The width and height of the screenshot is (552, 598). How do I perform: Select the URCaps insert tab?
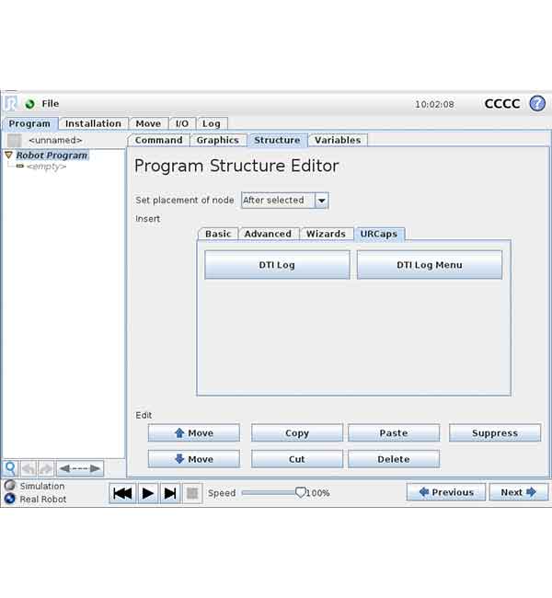(379, 234)
